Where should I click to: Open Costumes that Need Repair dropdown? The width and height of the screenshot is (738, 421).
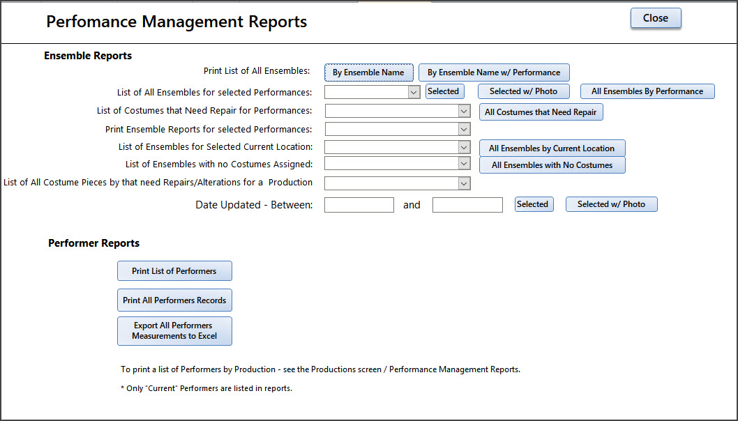click(464, 111)
